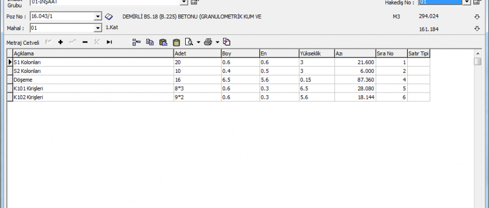Click the add row plus icon

(x=61, y=42)
